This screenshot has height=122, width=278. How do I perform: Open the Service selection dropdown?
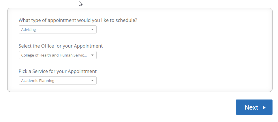coord(58,80)
